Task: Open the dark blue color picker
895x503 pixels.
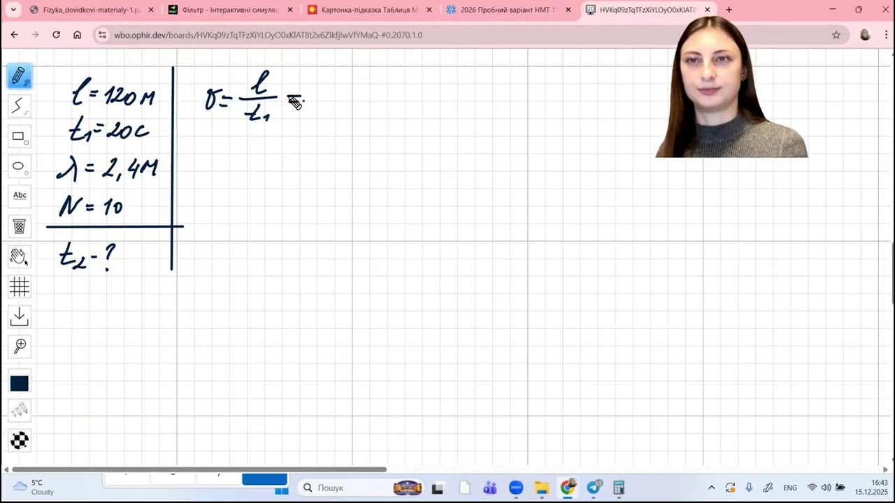Action: click(x=20, y=383)
